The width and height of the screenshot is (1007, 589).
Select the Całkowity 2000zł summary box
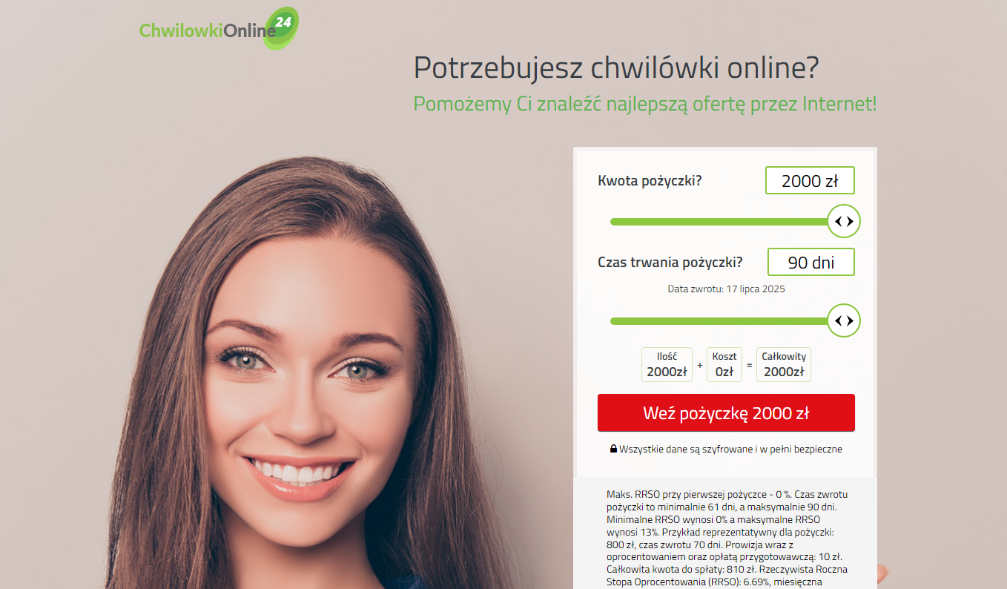(784, 364)
